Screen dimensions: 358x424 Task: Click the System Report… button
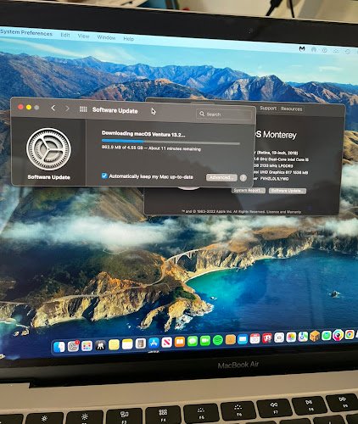coord(249,191)
